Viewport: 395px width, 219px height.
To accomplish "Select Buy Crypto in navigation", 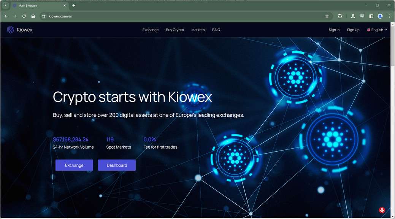I will point(175,30).
